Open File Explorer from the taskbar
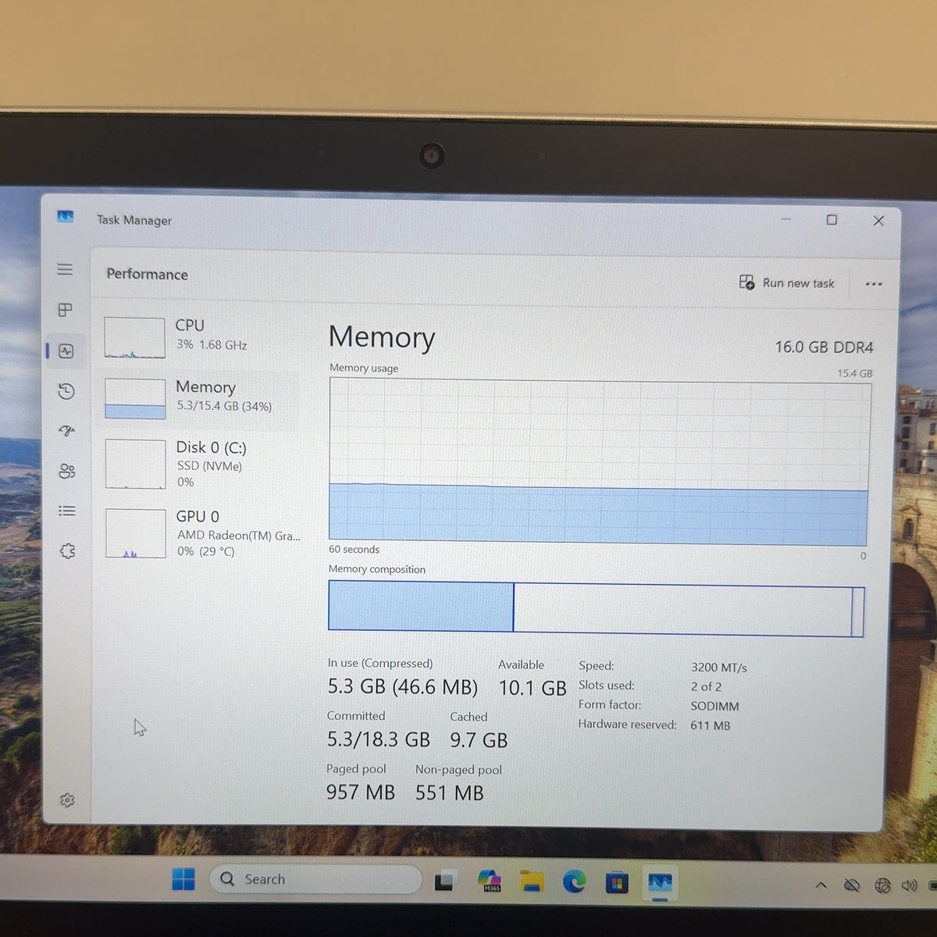The image size is (937, 937). click(x=533, y=882)
